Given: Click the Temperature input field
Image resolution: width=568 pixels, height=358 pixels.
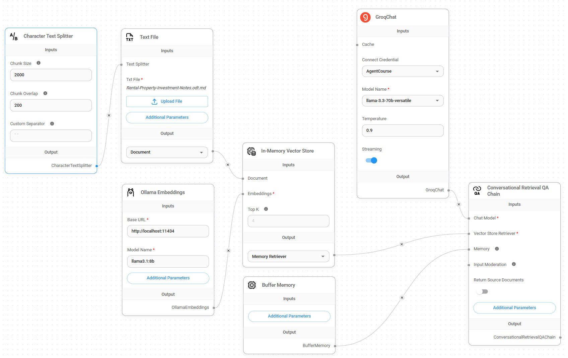Looking at the screenshot, I should (403, 130).
